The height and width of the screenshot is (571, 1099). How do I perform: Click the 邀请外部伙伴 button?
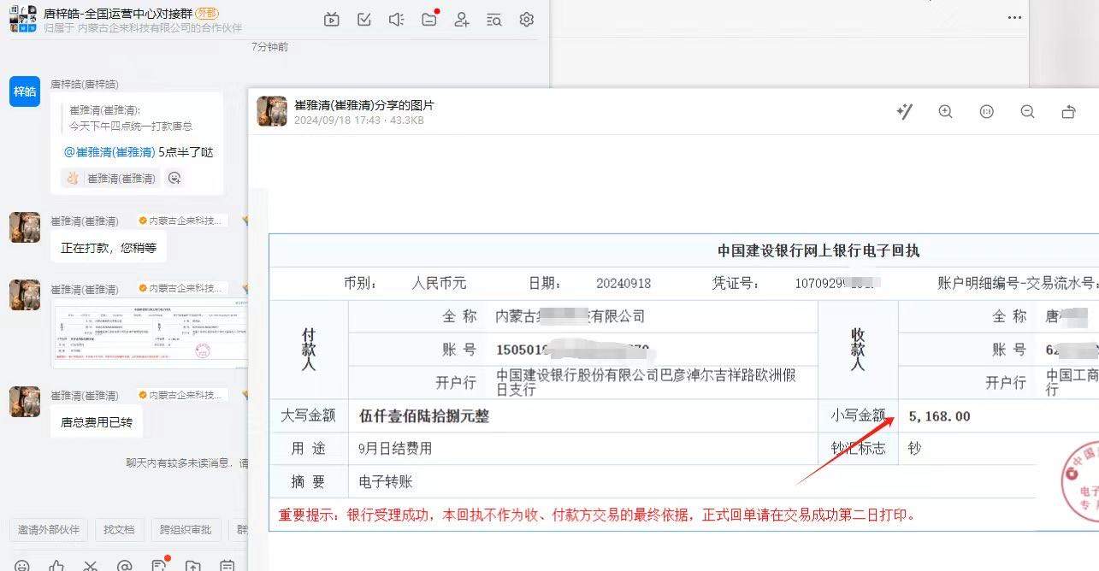49,530
